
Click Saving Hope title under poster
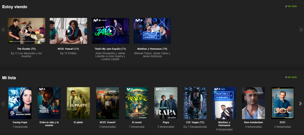click(x=20, y=123)
